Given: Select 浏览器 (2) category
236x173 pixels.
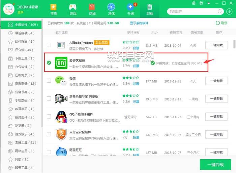Looking at the screenshot, I should 21,126.
